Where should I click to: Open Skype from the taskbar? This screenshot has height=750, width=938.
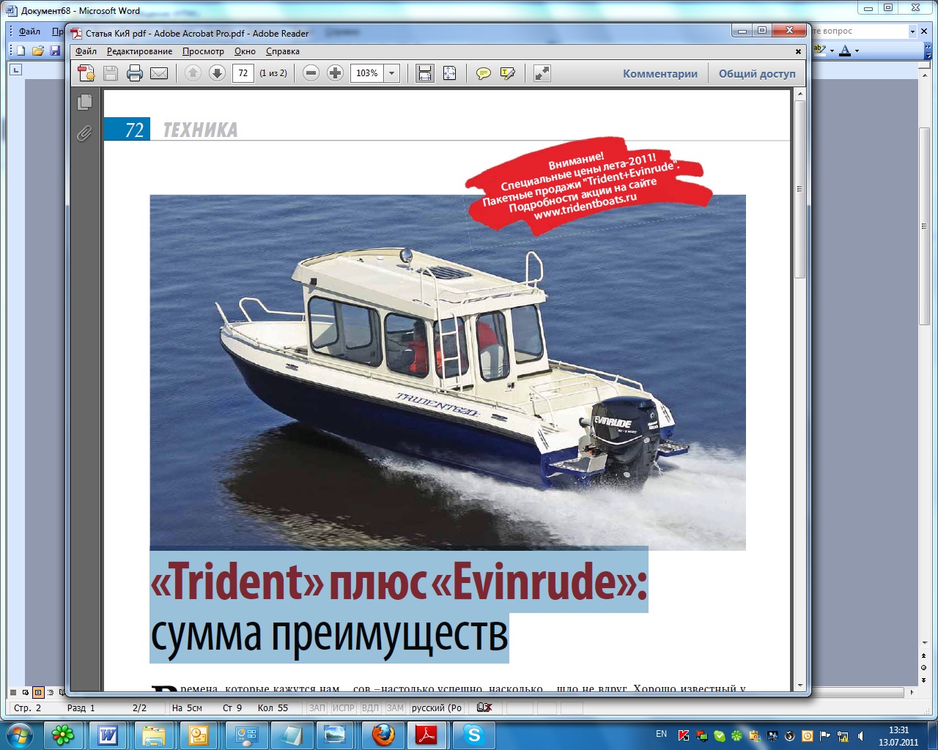click(474, 735)
